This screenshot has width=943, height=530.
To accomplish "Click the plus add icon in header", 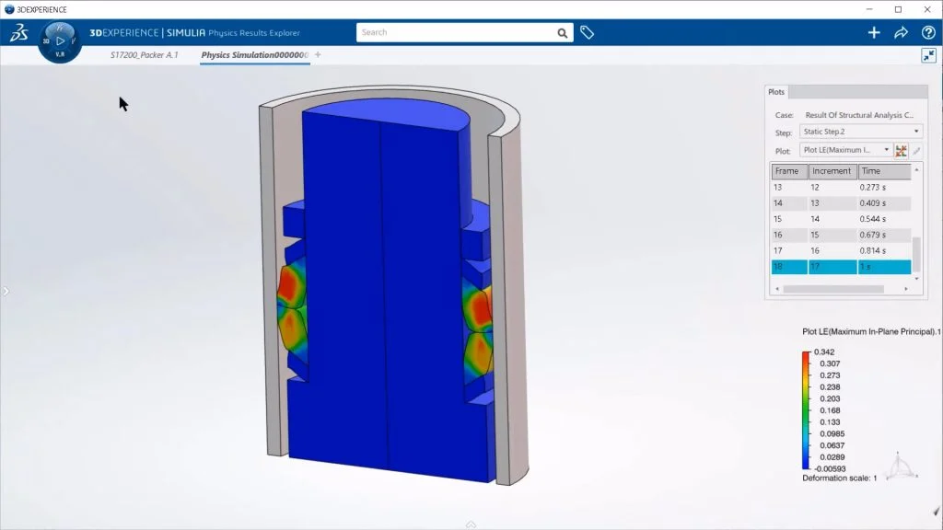I will (874, 33).
